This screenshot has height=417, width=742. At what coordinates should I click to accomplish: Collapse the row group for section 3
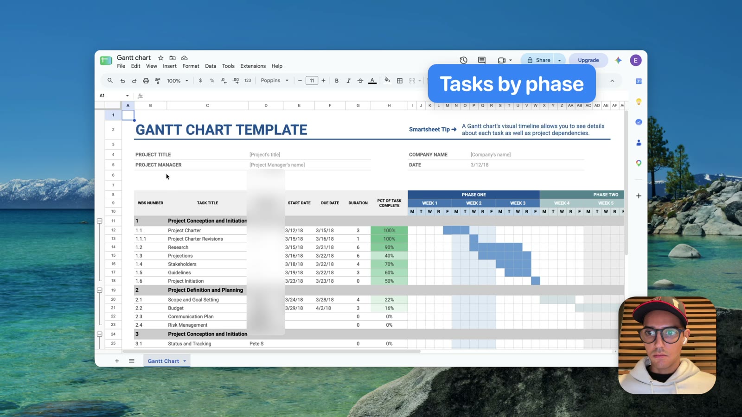100,334
